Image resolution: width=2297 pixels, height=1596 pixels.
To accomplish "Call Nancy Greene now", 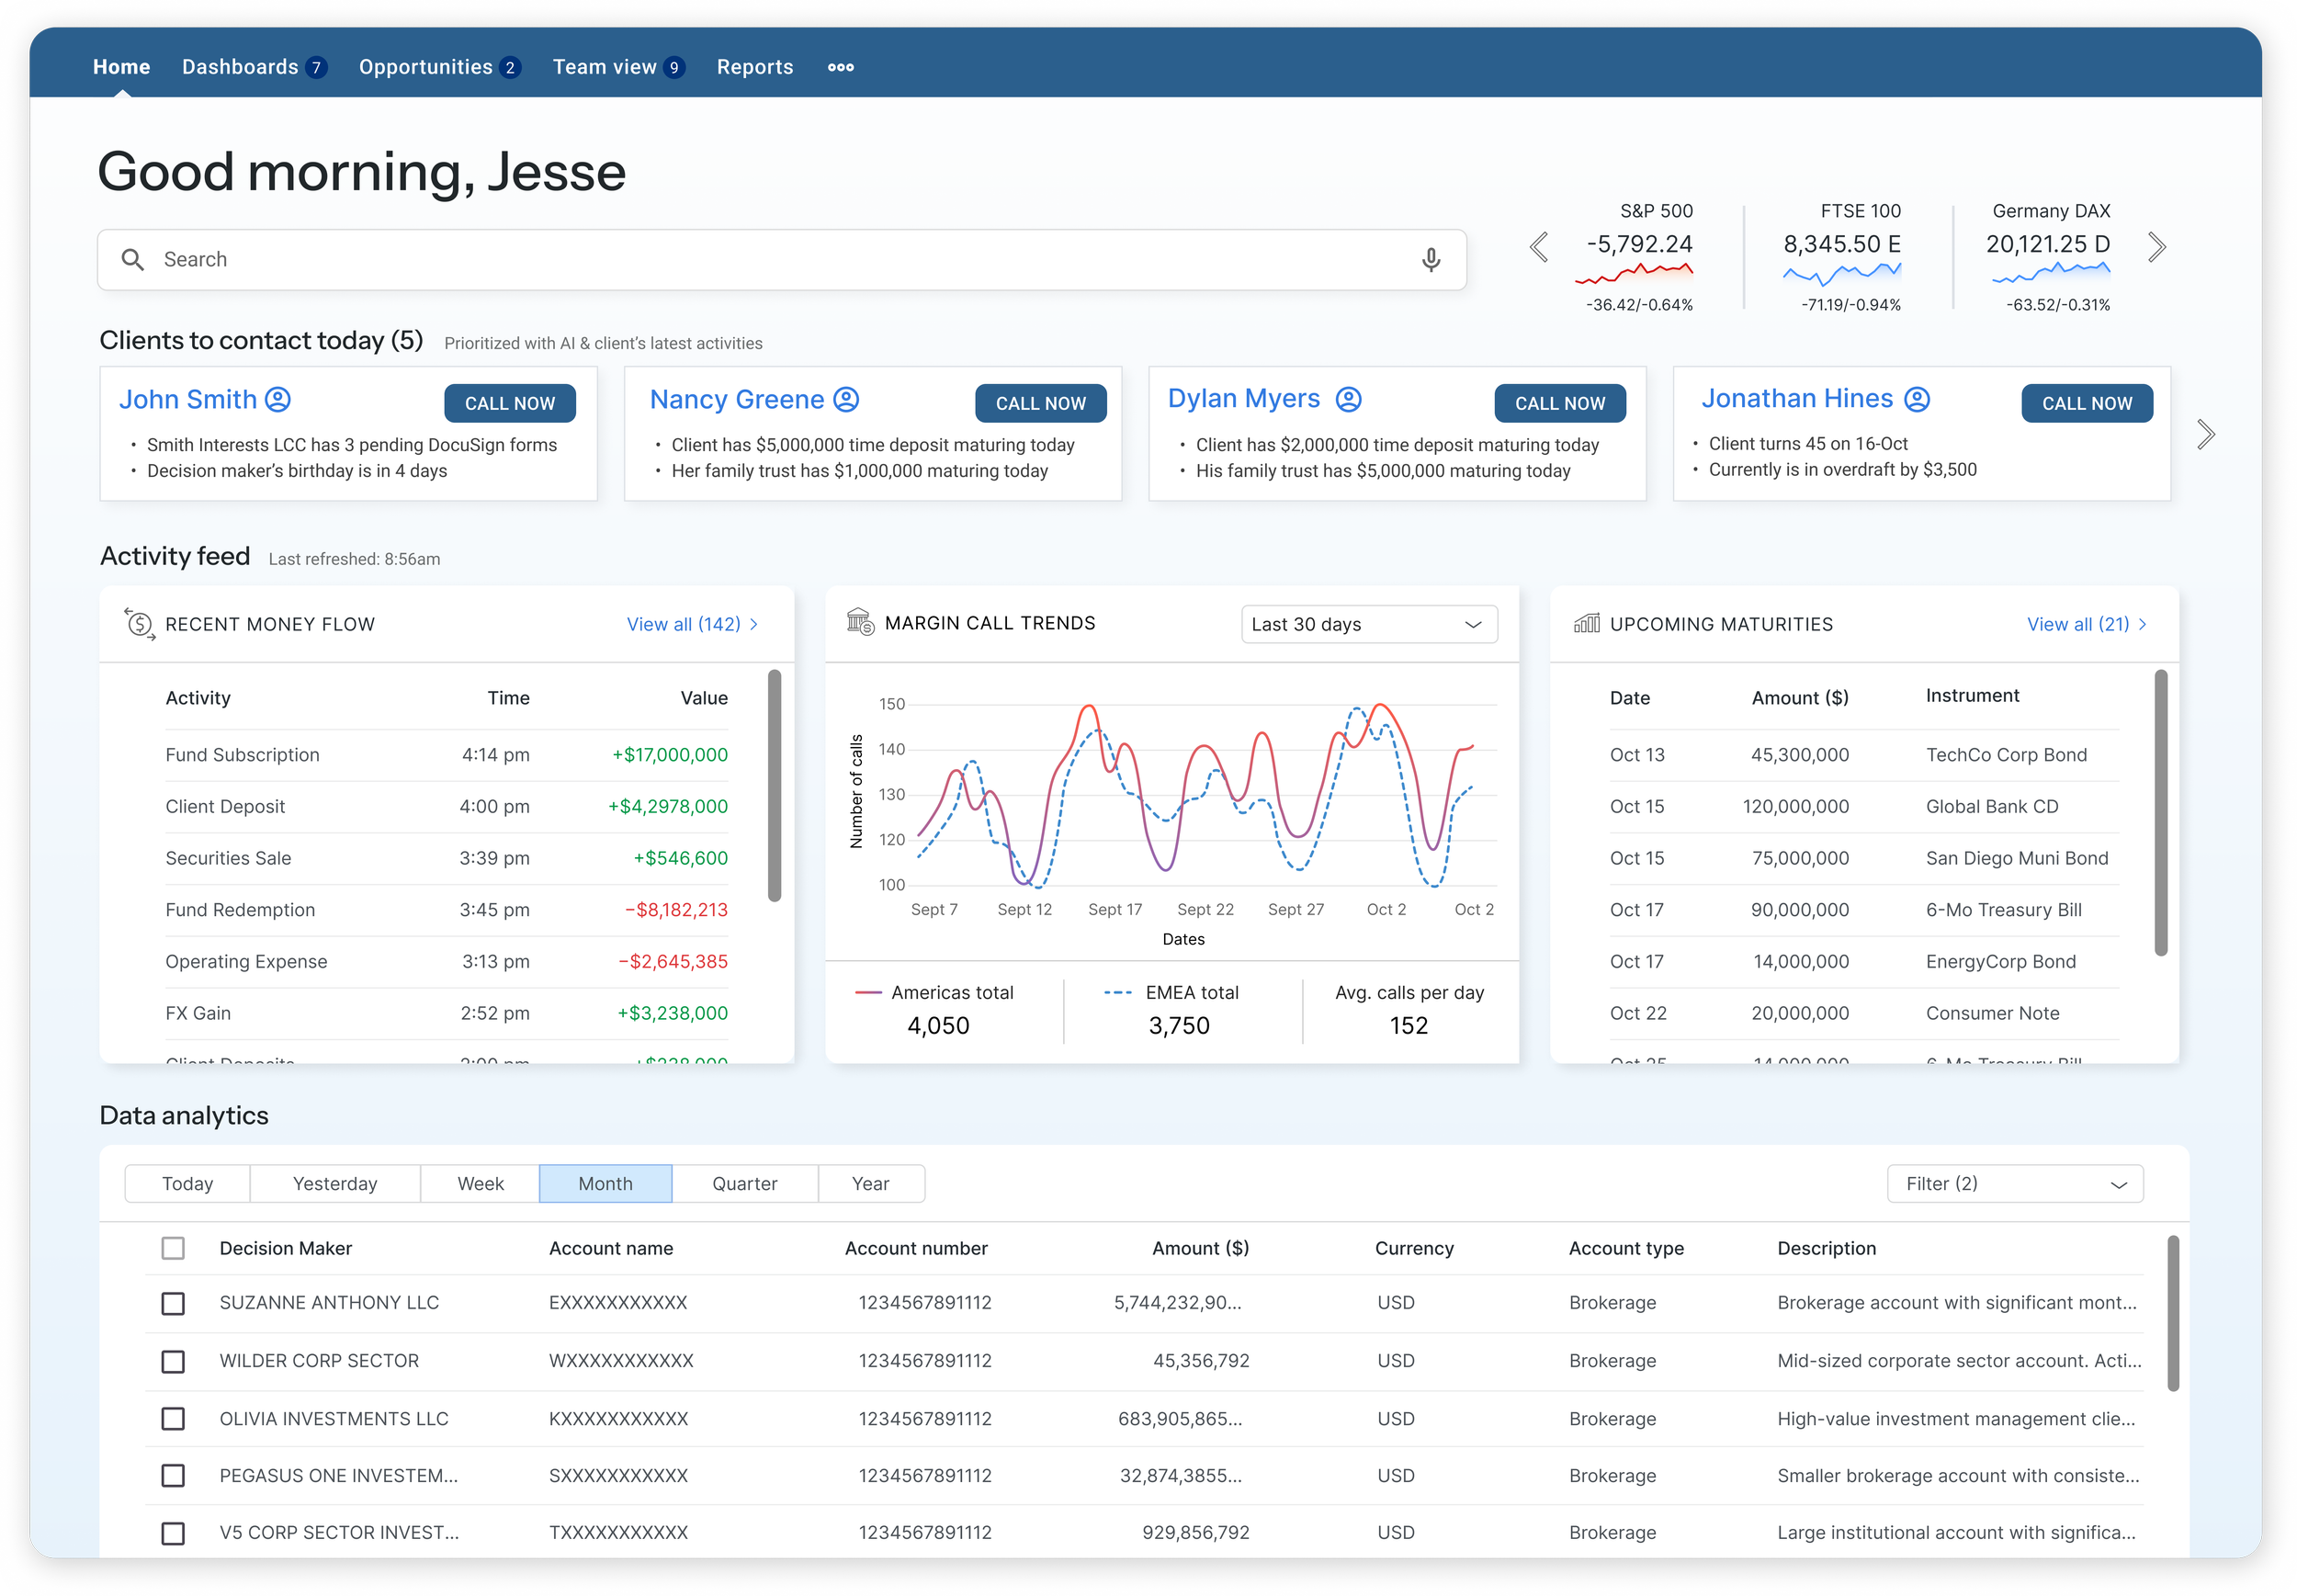I will point(1040,403).
